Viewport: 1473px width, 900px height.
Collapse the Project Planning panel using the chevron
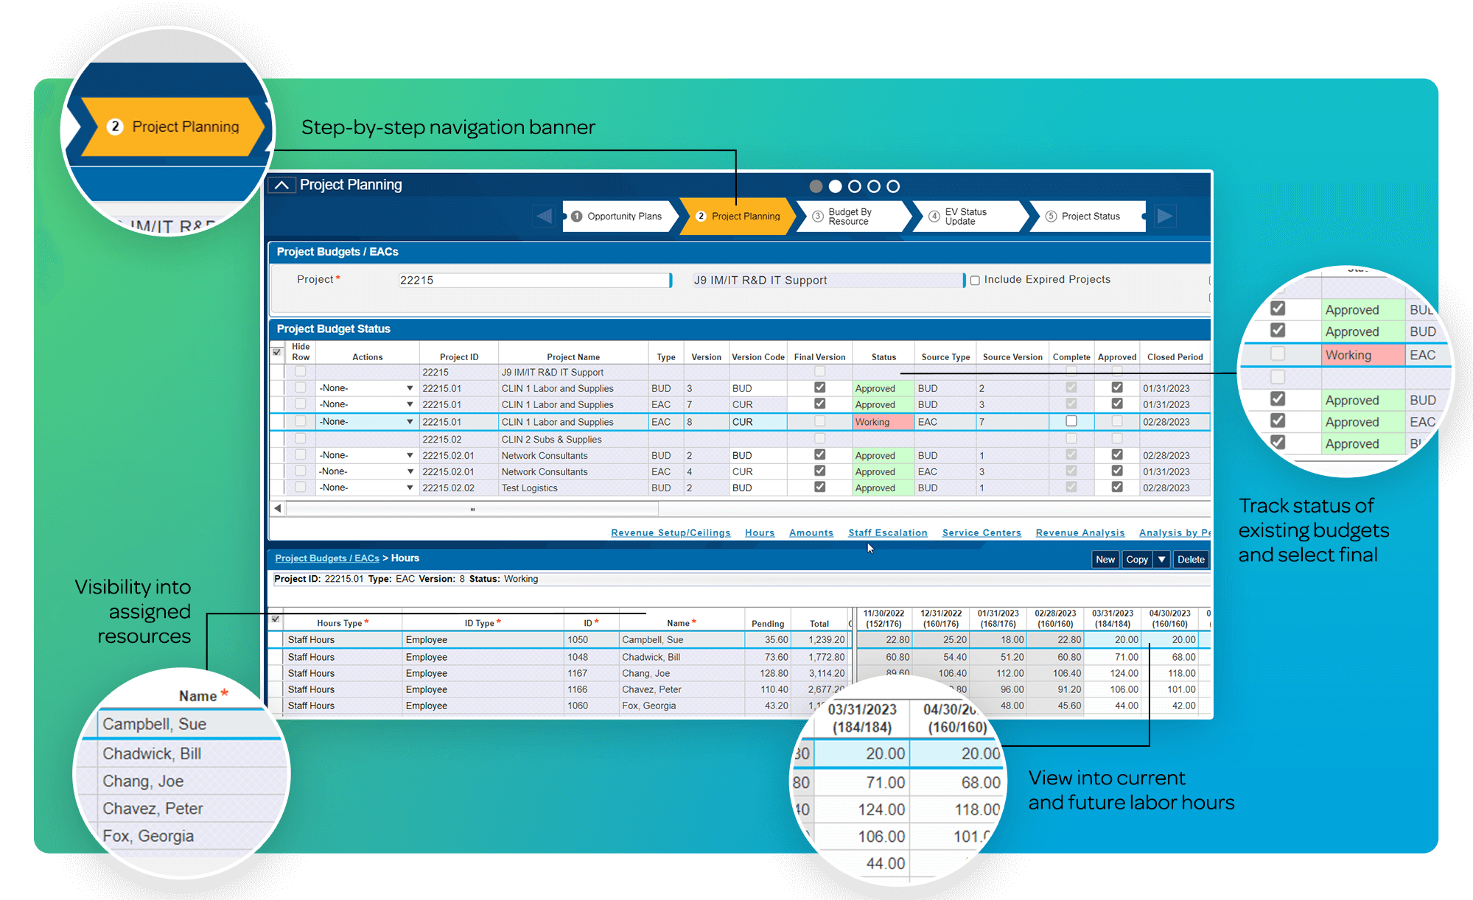(281, 184)
